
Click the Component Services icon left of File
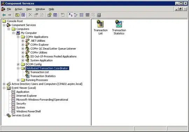[x=3, y=9]
